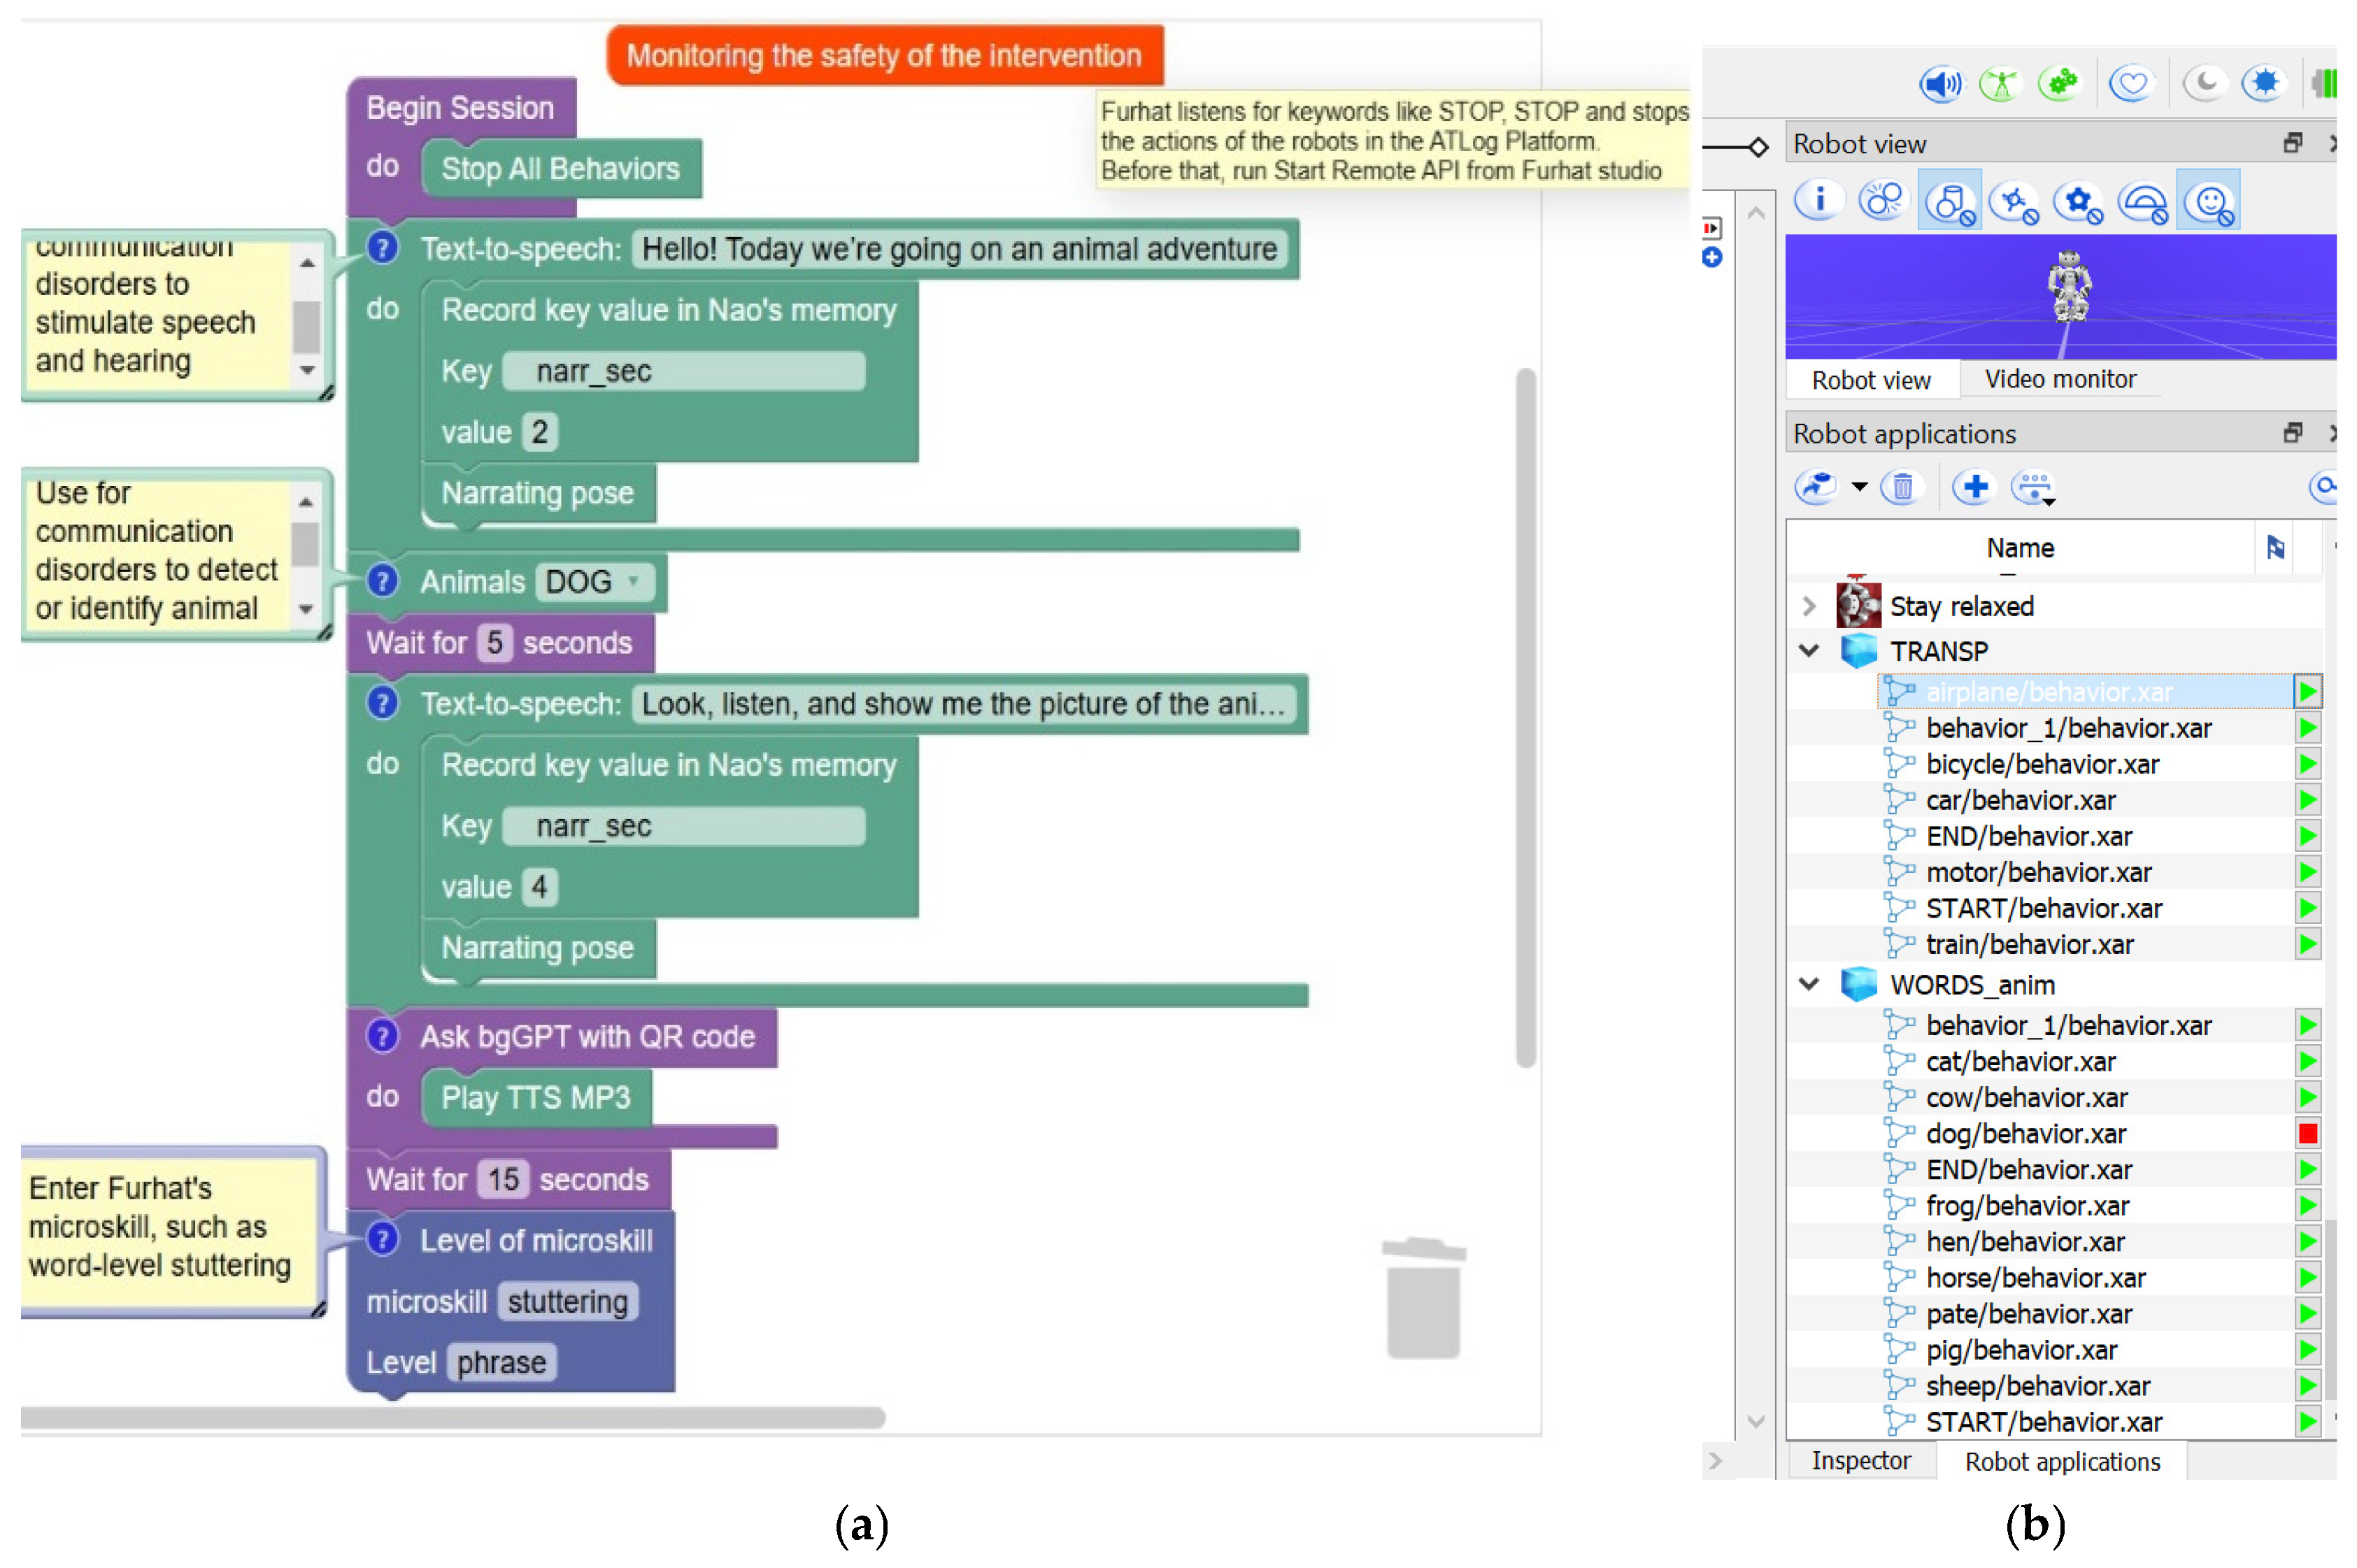Click the blue sun wake up icon
This screenshot has width=2357, height=1568.
[x=2264, y=84]
